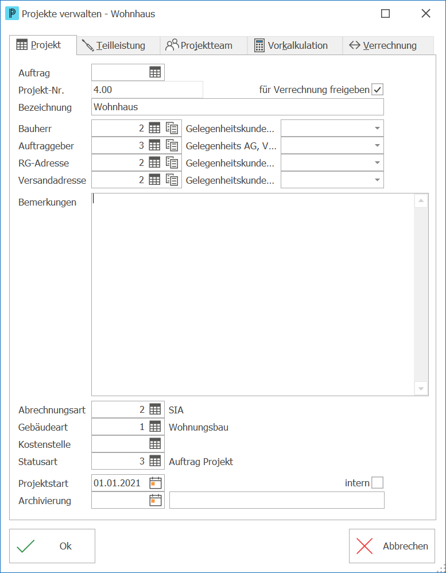Enable the 'intern' checkbox
446x573 pixels.
(x=377, y=483)
